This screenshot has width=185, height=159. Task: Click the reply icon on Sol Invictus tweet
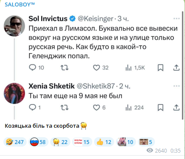point(33,68)
